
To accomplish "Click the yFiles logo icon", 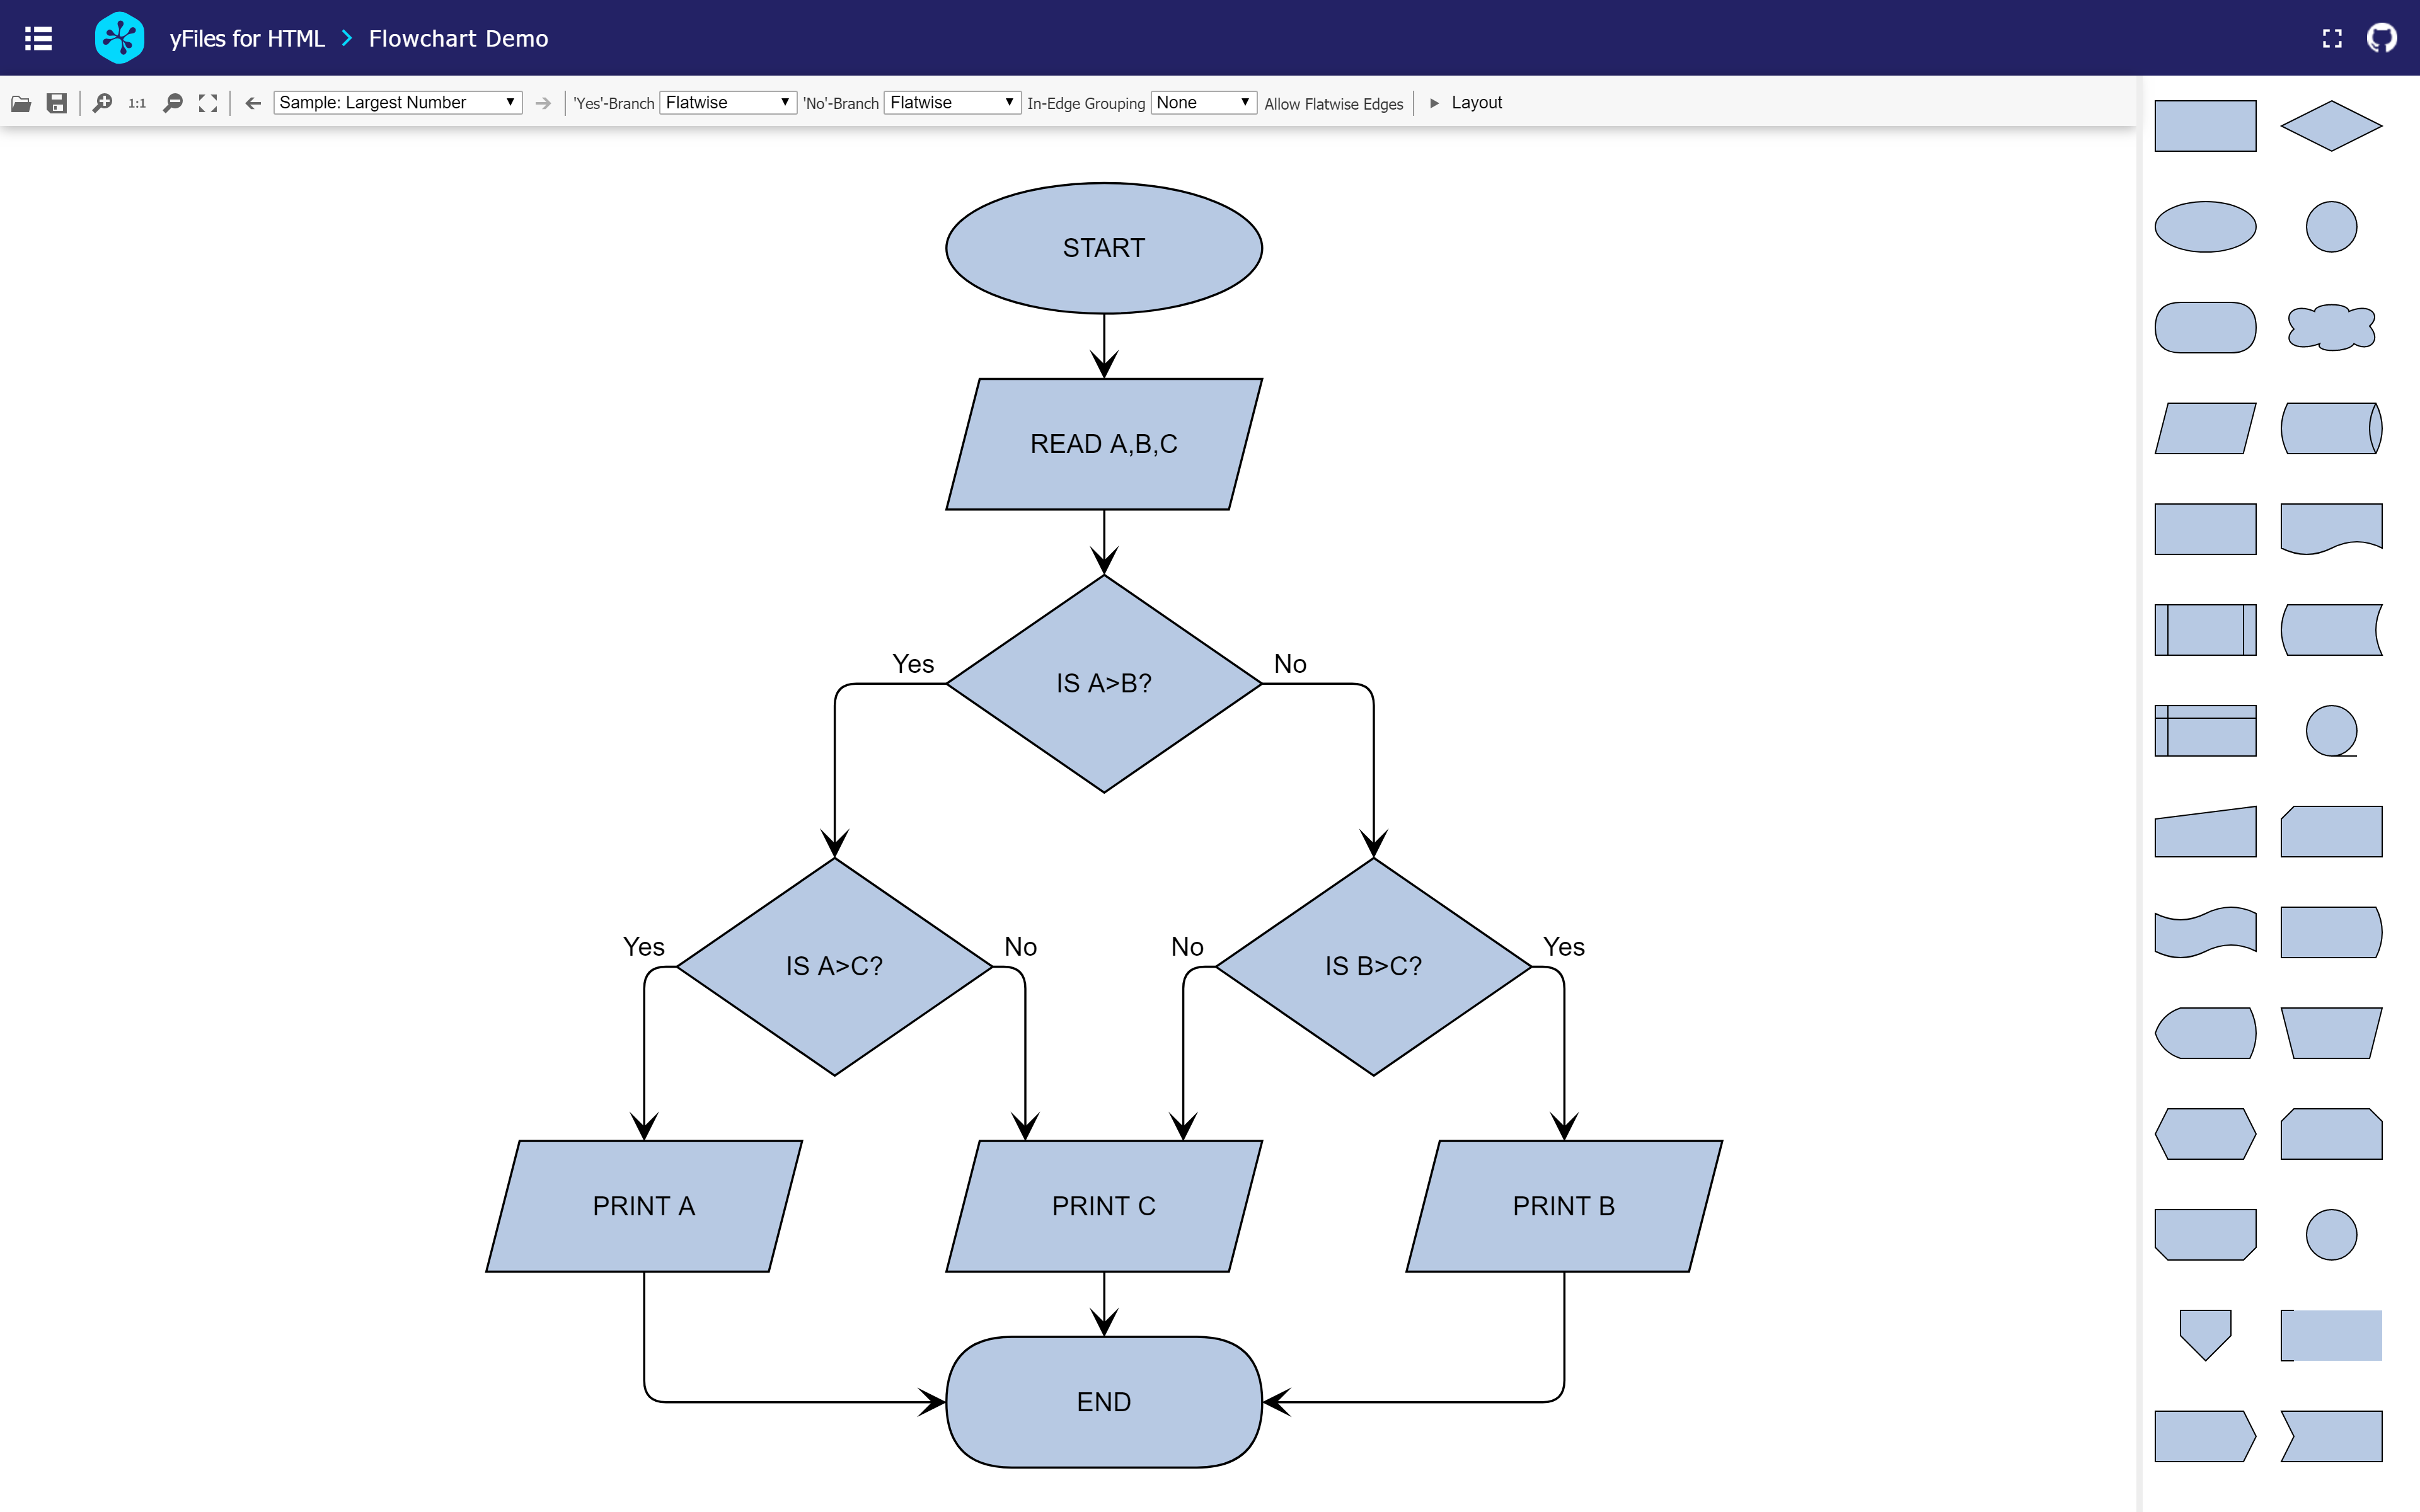I will point(117,37).
